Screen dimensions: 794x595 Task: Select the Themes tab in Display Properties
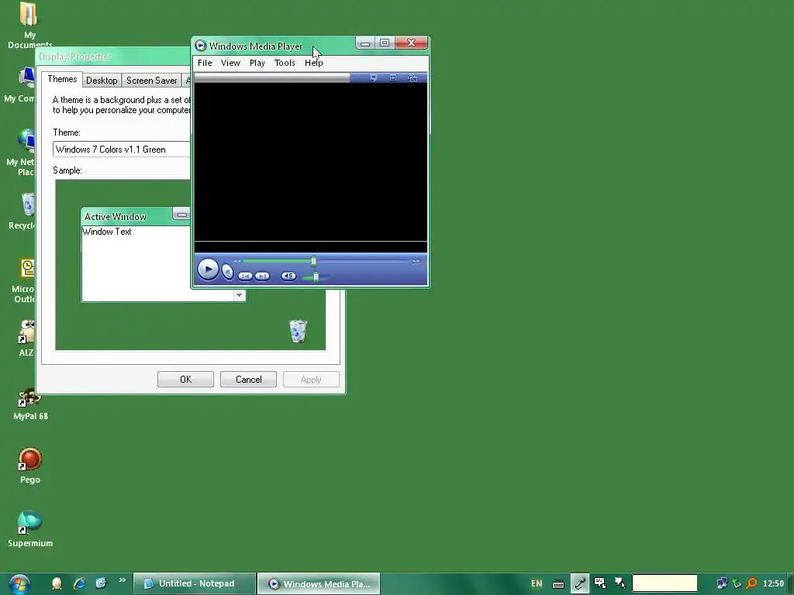62,80
